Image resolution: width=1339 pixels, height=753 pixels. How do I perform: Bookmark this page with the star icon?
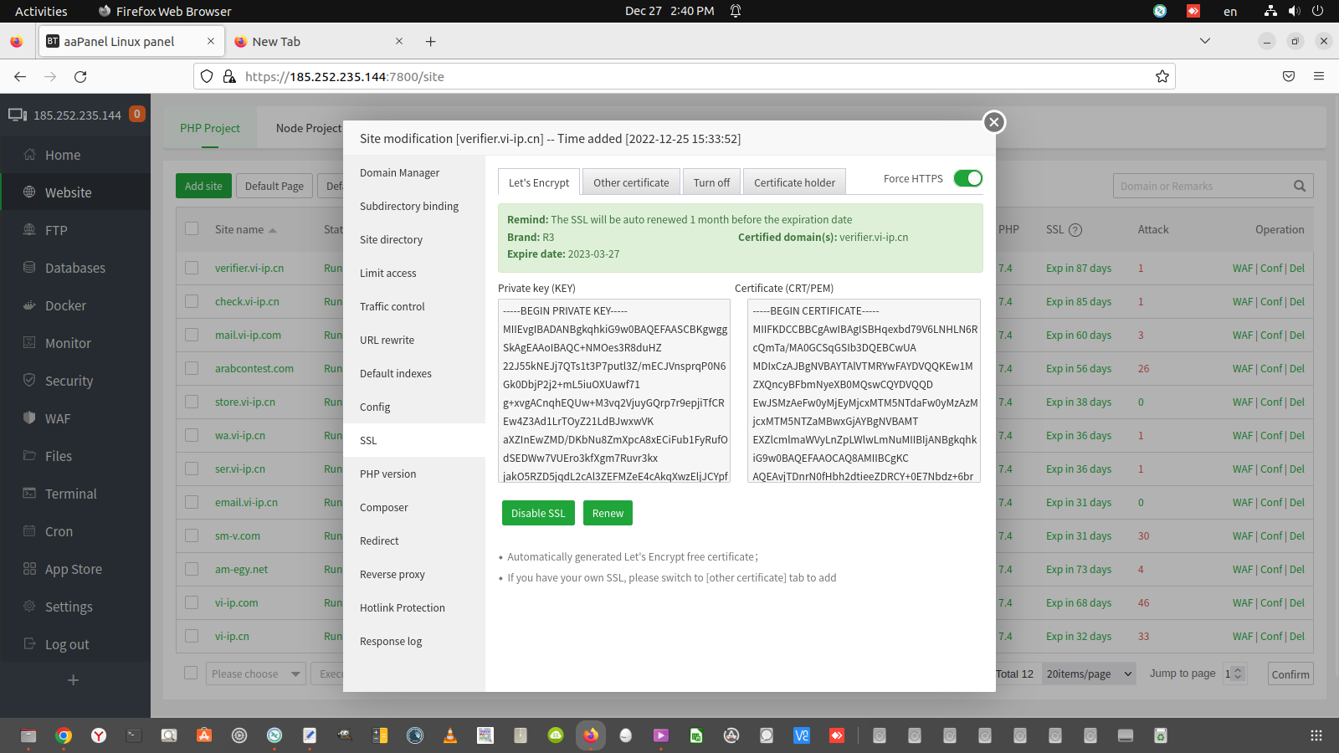[x=1162, y=76]
